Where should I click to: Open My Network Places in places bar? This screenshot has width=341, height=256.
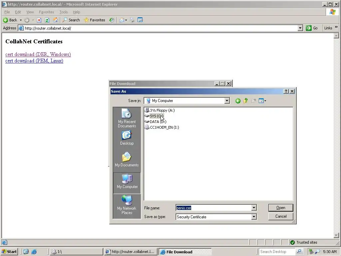click(x=127, y=205)
